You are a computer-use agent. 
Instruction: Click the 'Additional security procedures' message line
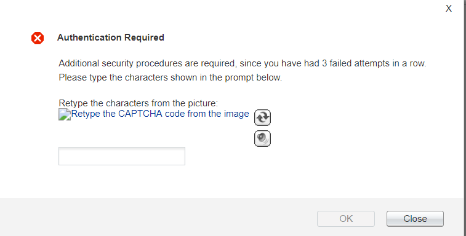point(243,63)
